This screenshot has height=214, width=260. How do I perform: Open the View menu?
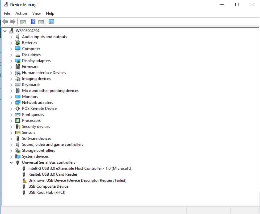click(36, 14)
